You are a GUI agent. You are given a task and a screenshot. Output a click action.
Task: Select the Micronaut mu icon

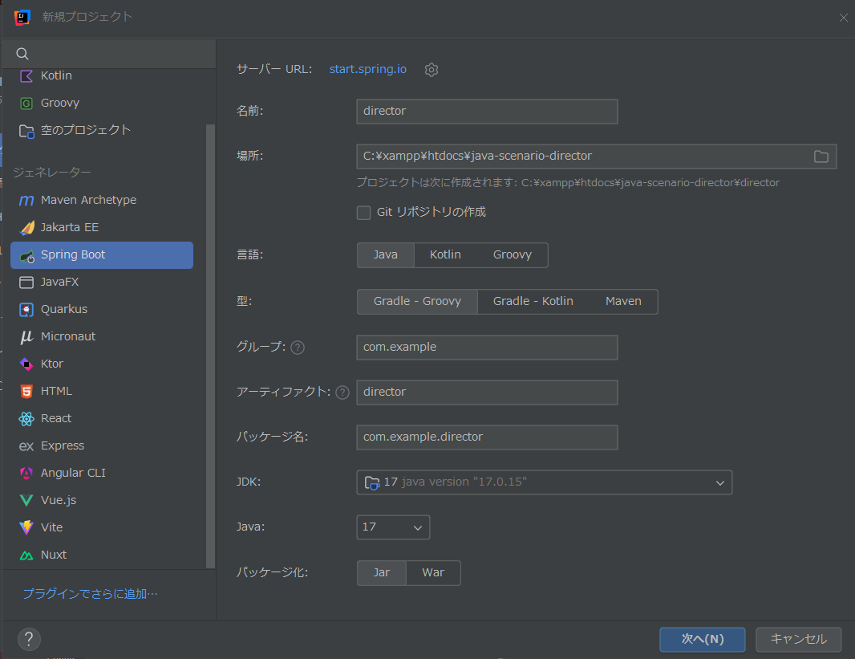[x=26, y=336]
